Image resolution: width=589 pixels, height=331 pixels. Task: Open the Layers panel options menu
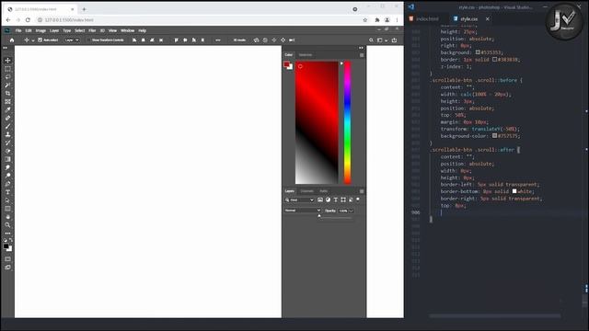(362, 191)
